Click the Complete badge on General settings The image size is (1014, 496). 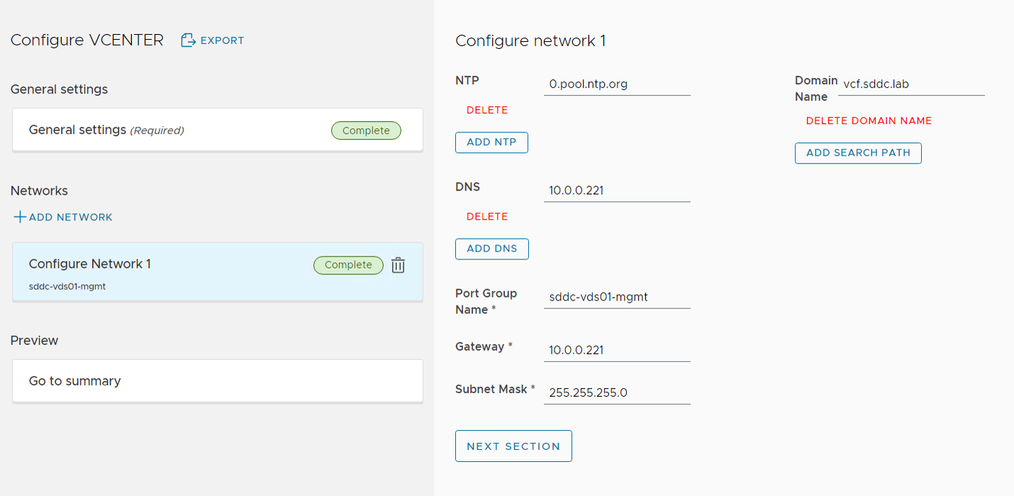(366, 130)
